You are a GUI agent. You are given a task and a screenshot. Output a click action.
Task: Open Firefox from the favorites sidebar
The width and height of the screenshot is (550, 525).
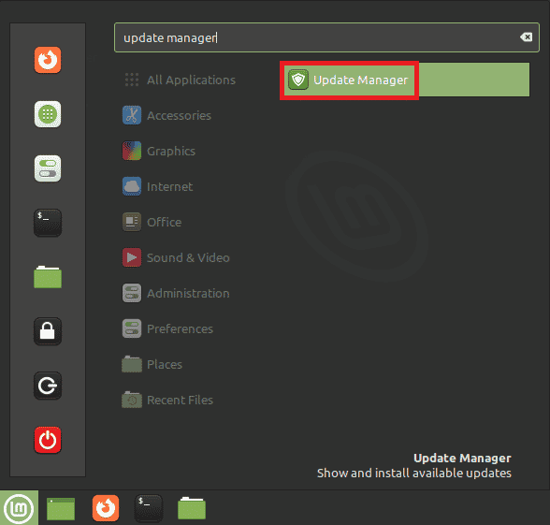pyautogui.click(x=48, y=60)
